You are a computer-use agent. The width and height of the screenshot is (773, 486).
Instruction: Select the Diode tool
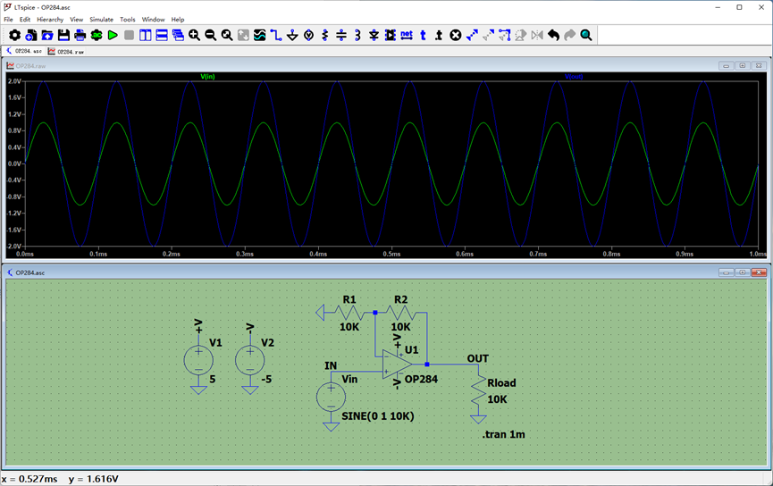coord(374,35)
